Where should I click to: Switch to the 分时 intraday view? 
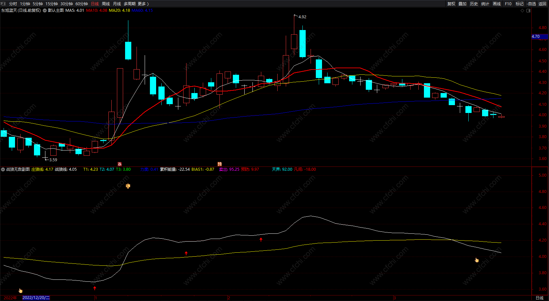tap(13, 4)
